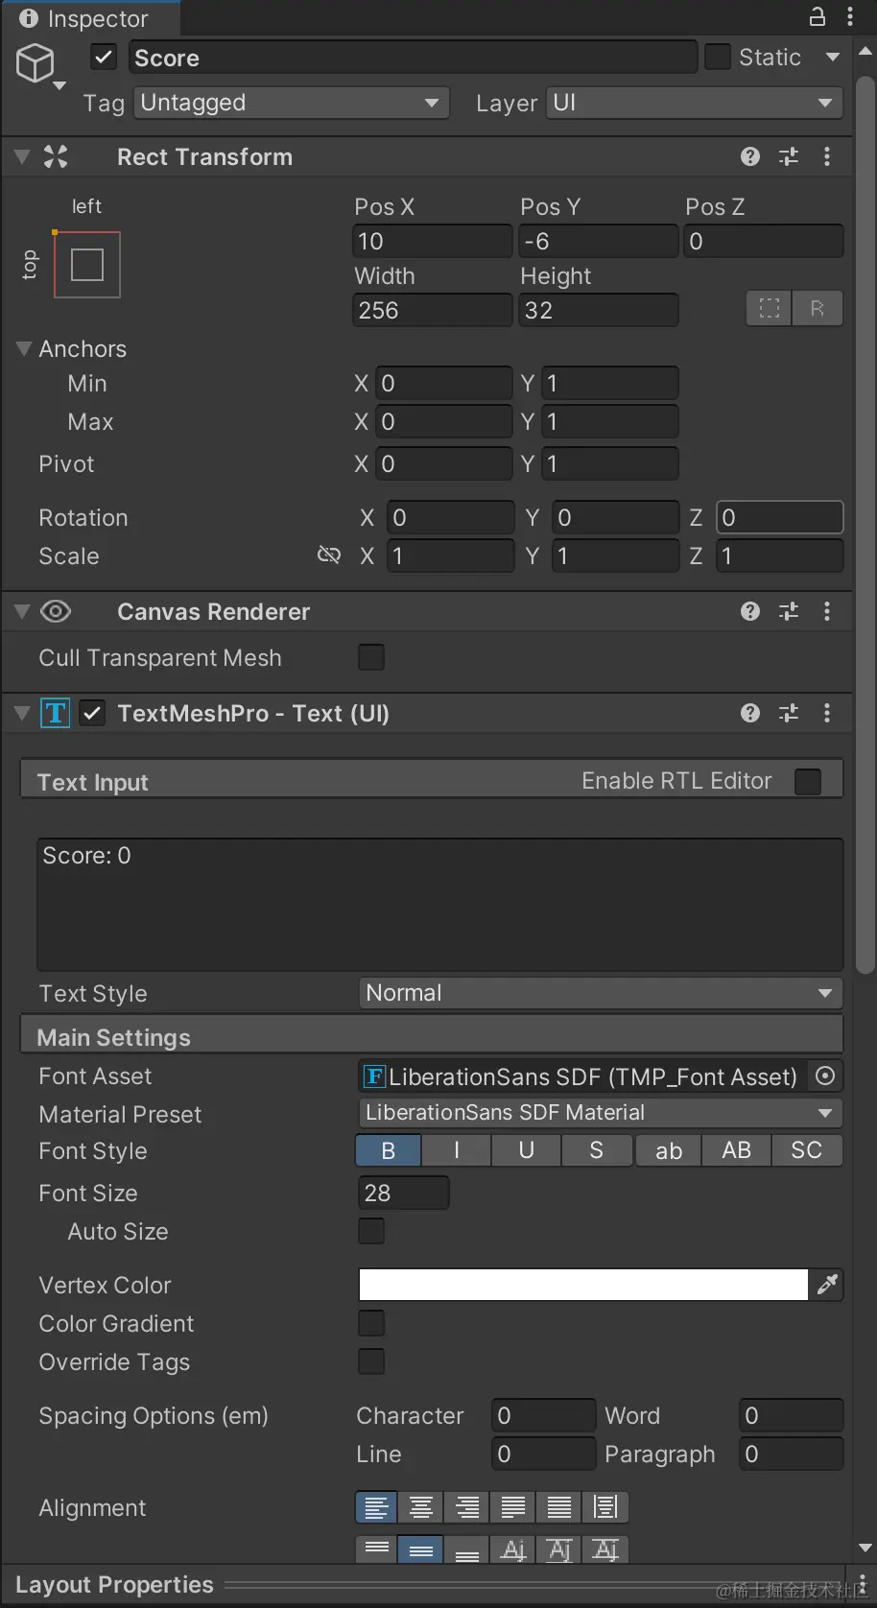Select the Inspector tab
877x1608 pixels.
(x=85, y=18)
